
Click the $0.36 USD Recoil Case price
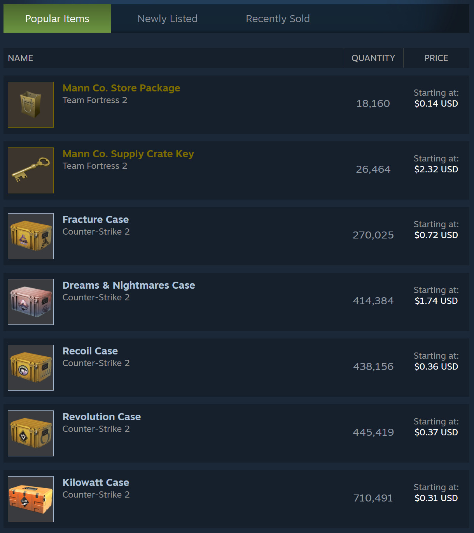[436, 366]
